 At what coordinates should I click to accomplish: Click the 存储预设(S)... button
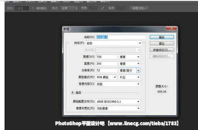162,50
